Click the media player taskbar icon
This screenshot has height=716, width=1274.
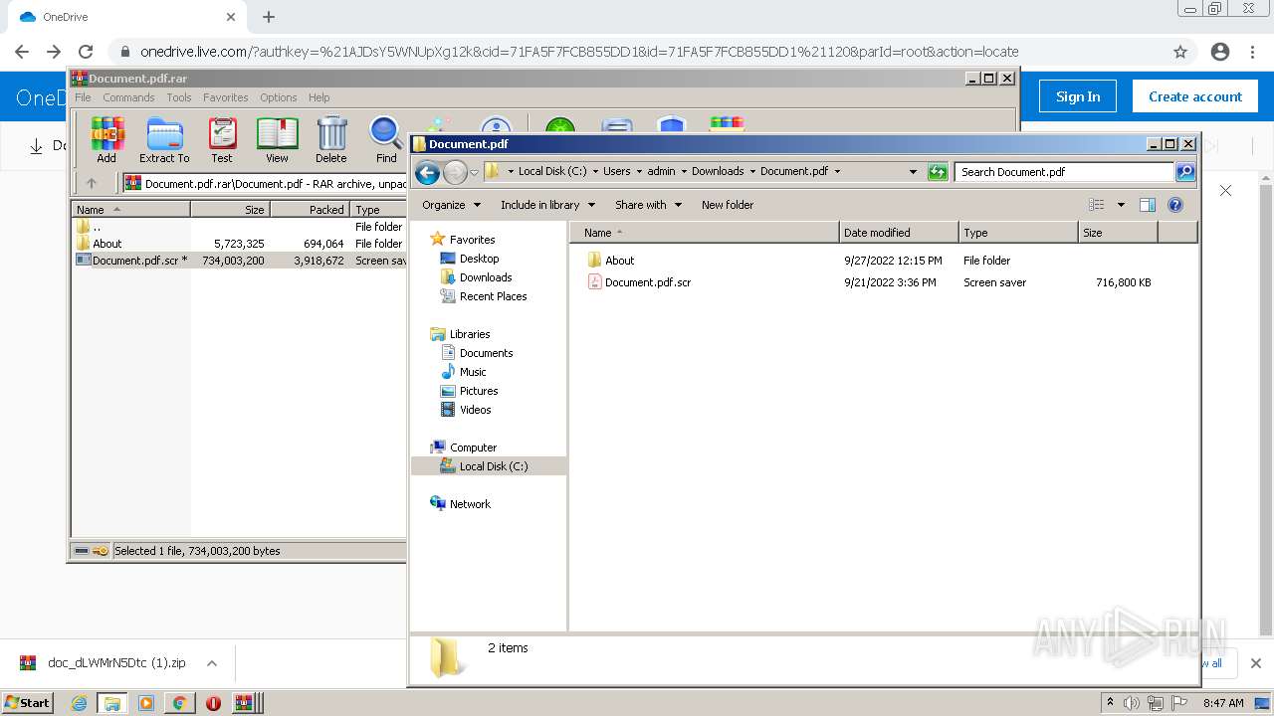pos(146,703)
